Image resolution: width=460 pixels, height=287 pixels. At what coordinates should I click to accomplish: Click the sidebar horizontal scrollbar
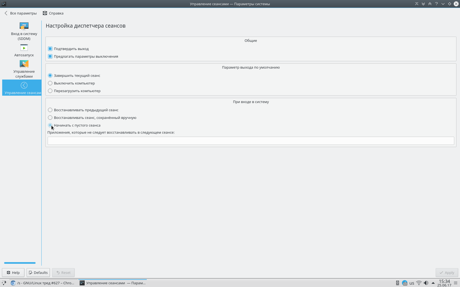20,263
